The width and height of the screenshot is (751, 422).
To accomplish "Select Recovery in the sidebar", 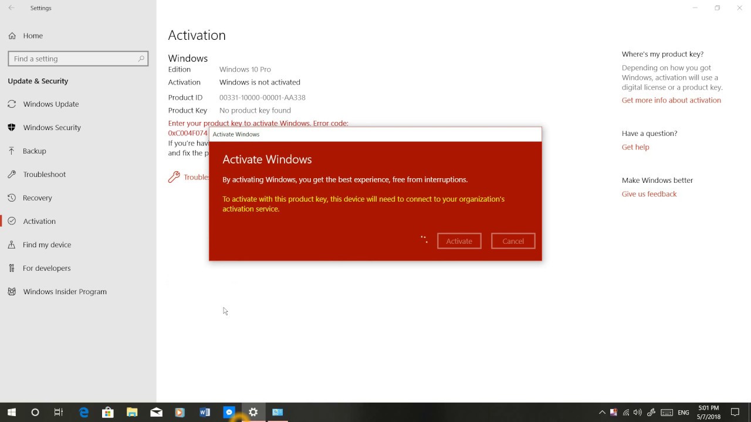I will pyautogui.click(x=38, y=198).
